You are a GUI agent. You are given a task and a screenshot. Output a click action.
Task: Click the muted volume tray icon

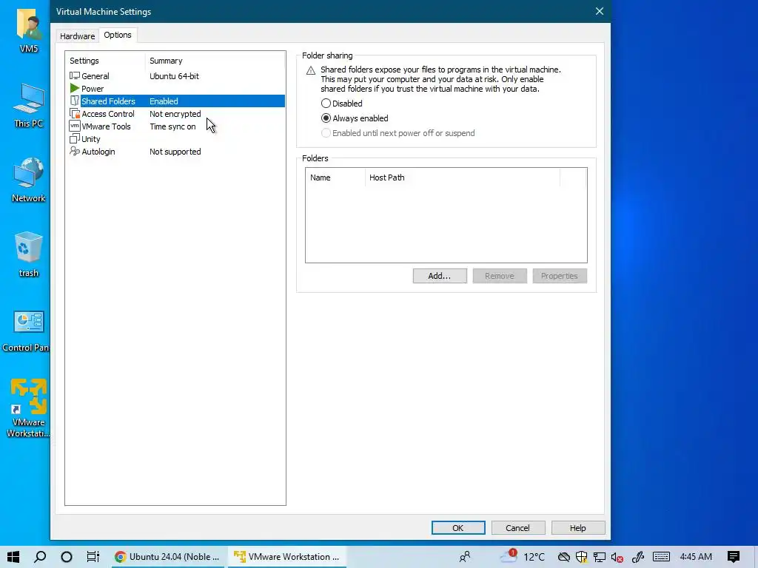pos(617,557)
